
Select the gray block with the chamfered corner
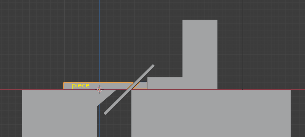[60, 113]
